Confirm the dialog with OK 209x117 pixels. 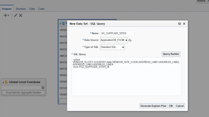[x=171, y=106]
